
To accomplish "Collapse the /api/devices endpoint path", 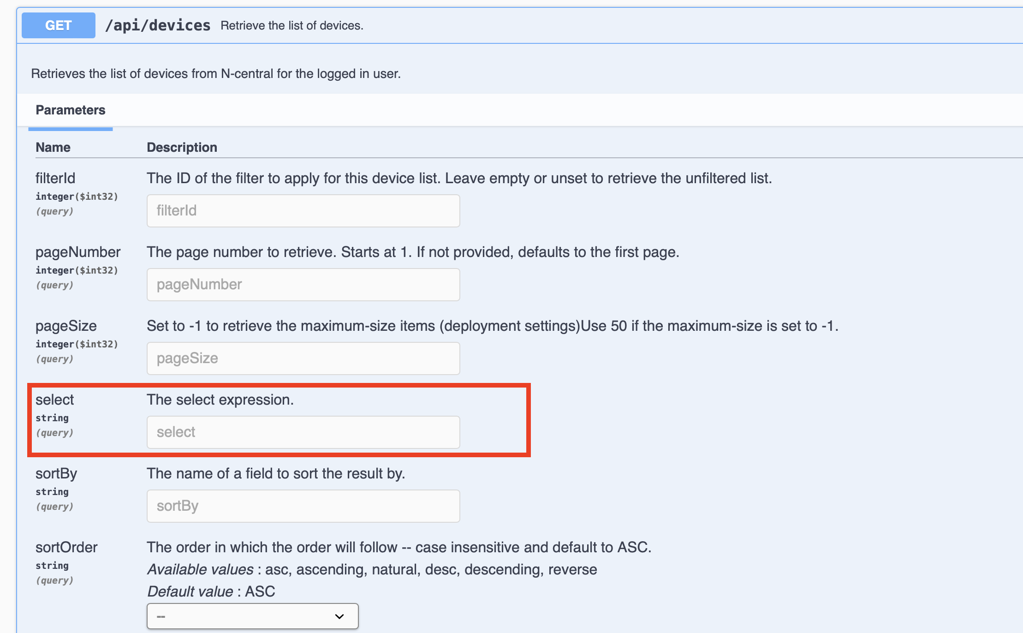I will pyautogui.click(x=158, y=25).
